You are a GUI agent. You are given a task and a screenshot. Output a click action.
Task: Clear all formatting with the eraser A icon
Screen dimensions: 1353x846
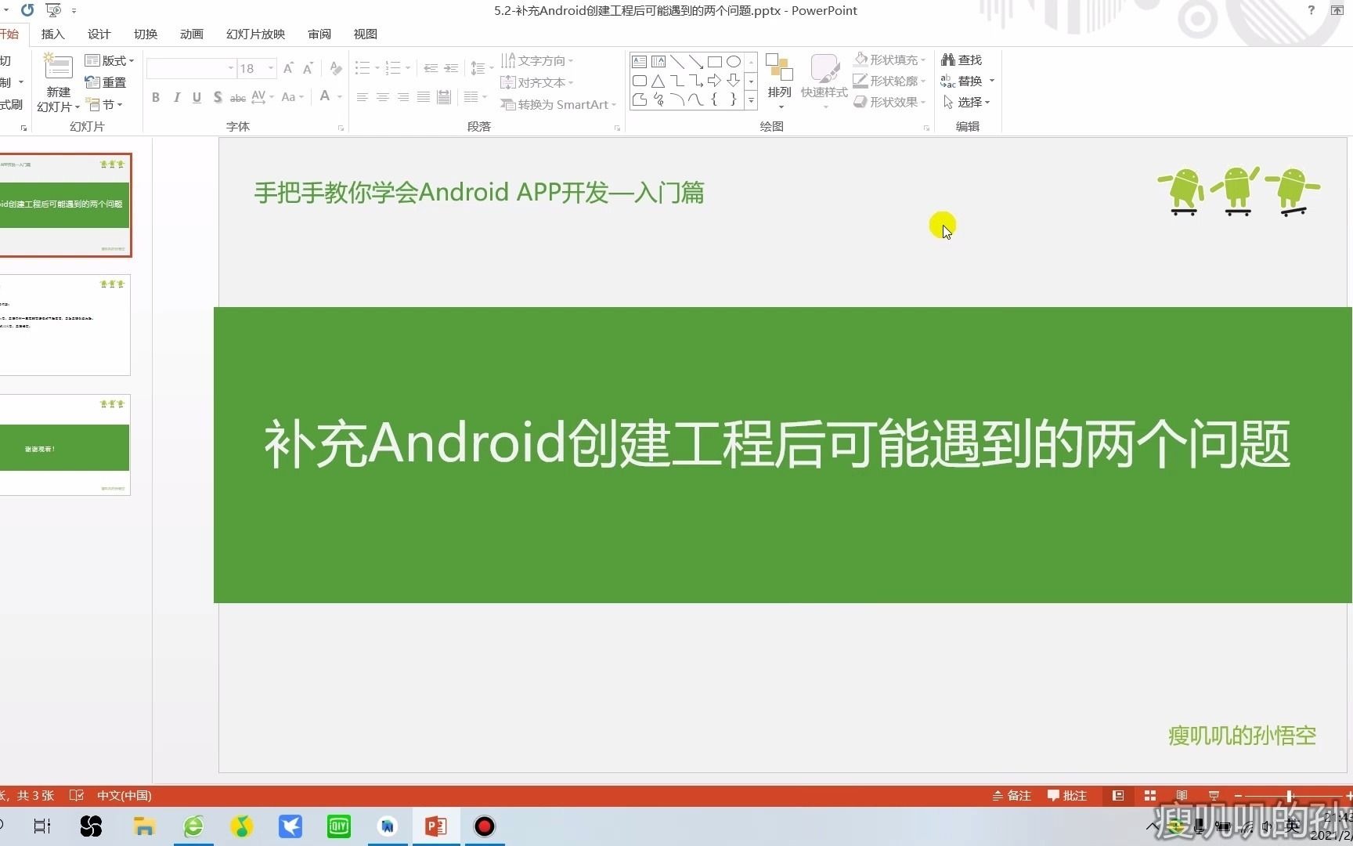click(x=335, y=69)
